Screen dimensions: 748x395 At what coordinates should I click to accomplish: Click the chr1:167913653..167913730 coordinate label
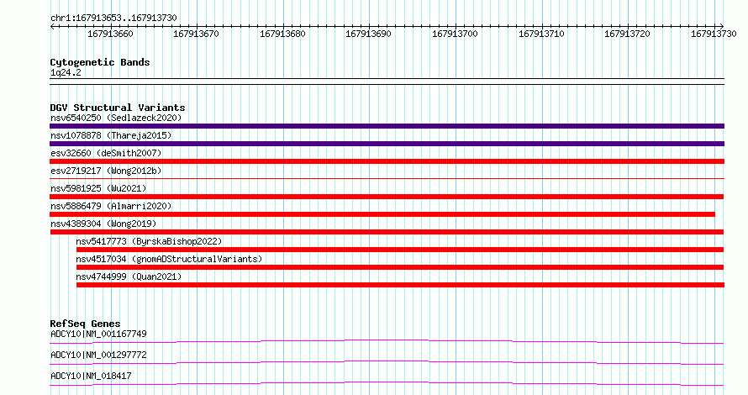113,18
